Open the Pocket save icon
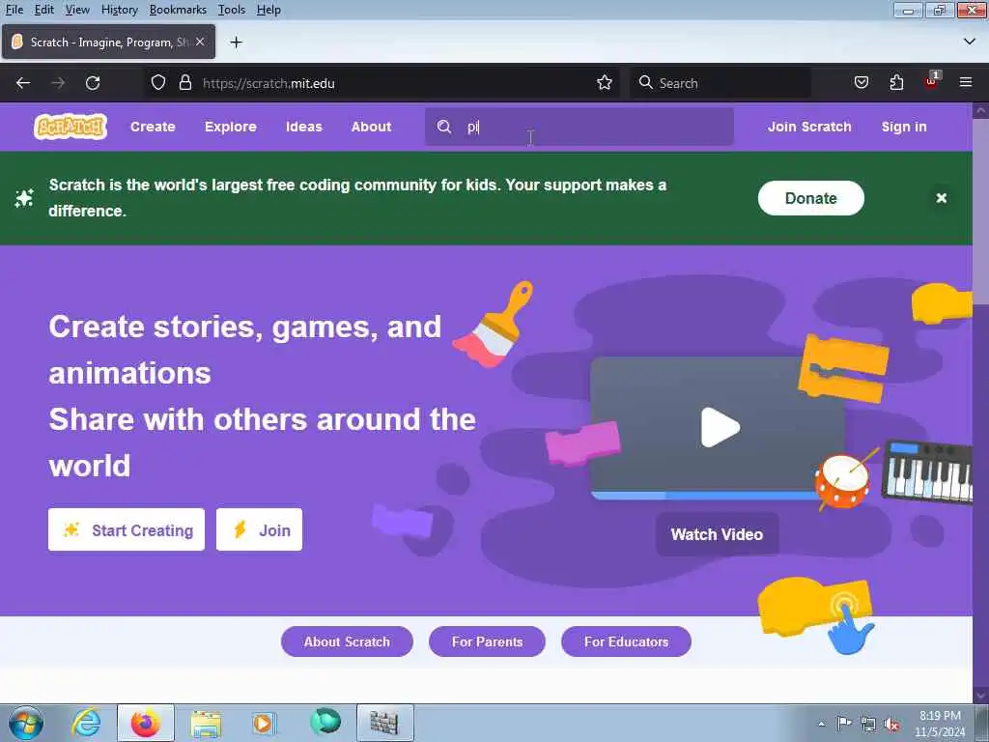The width and height of the screenshot is (989, 742). (861, 83)
